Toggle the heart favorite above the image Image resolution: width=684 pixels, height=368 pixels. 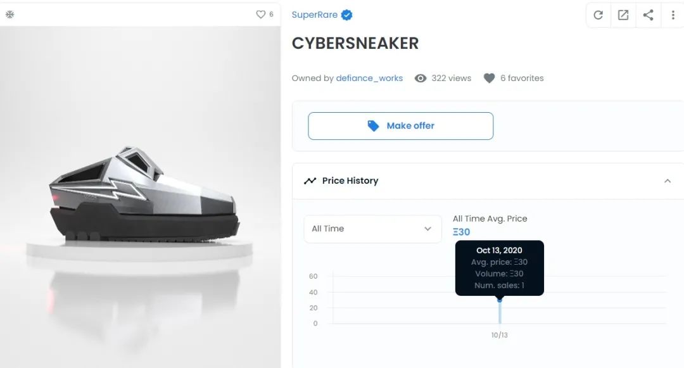[x=260, y=14]
